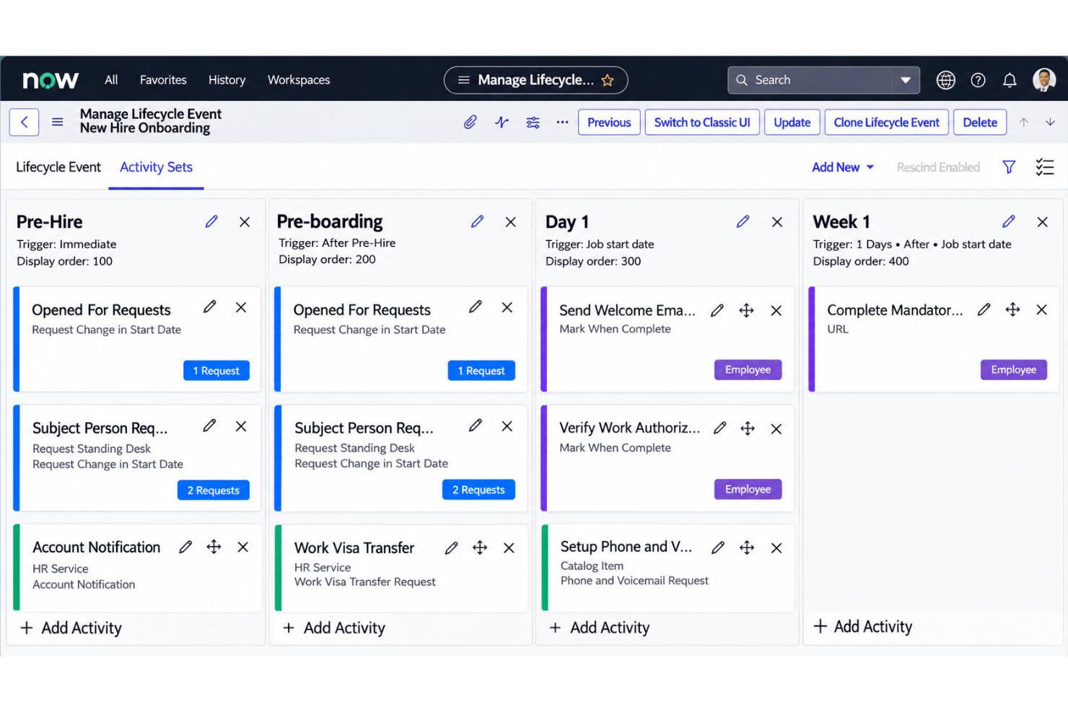Viewport: 1068px width, 712px height.
Task: Open the more options ellipsis menu
Action: pyautogui.click(x=562, y=123)
